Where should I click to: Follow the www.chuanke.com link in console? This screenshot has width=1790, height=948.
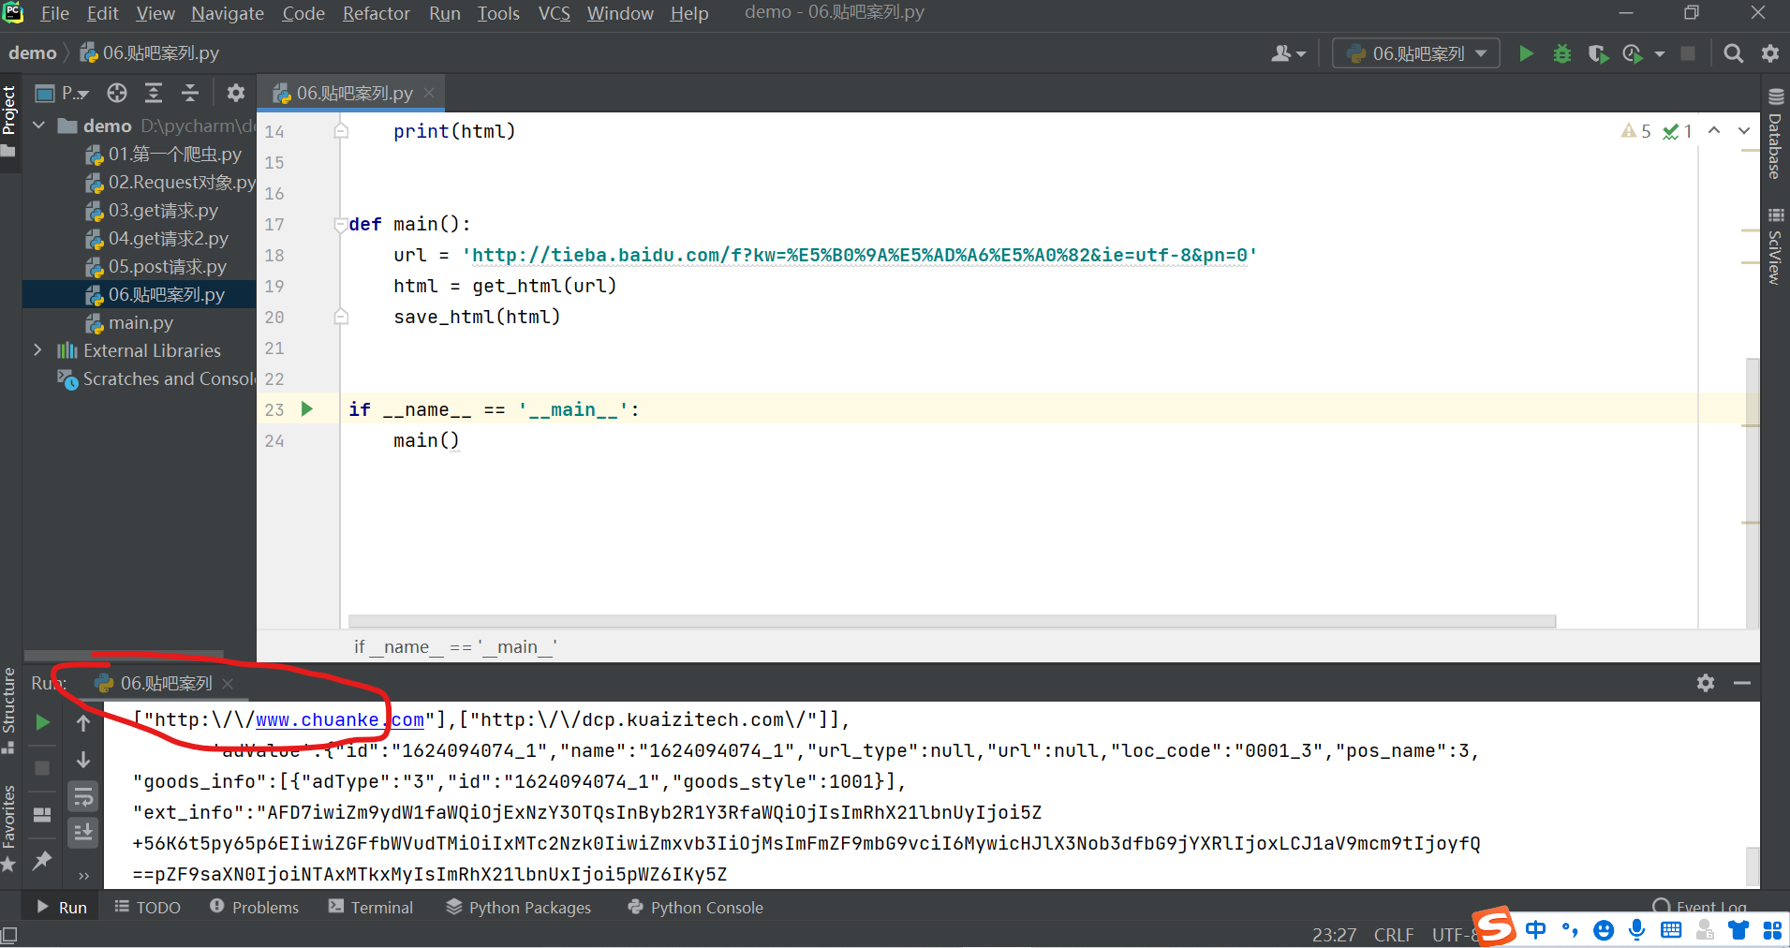pyautogui.click(x=340, y=719)
